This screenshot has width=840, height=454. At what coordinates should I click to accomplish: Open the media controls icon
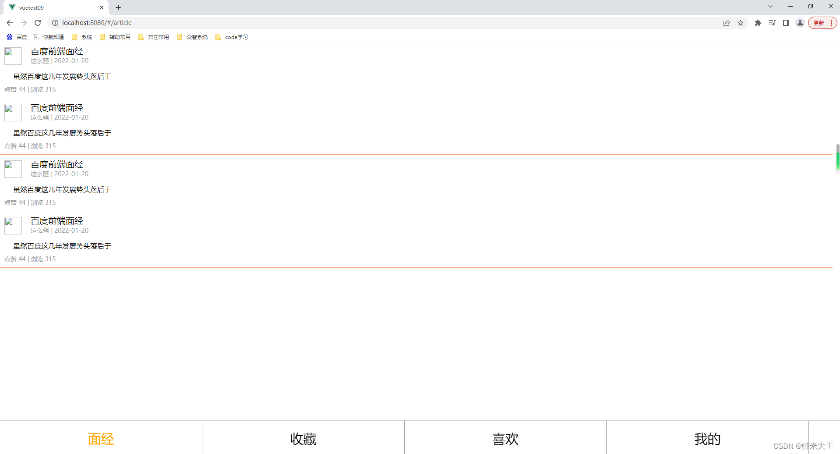(772, 23)
